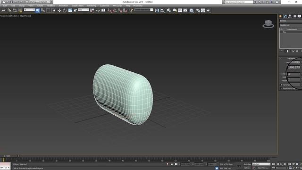Open the Curve Editor icon
The width and height of the screenshot is (302, 170).
(180, 10)
